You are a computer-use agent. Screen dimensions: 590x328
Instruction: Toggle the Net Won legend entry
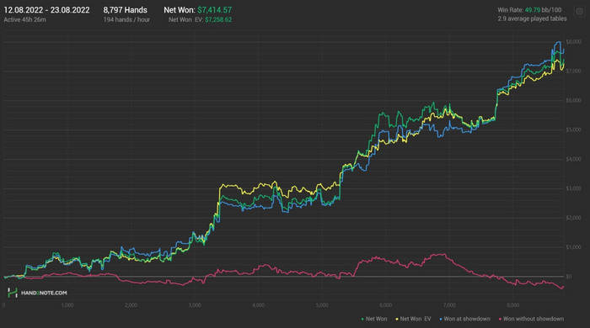point(374,319)
